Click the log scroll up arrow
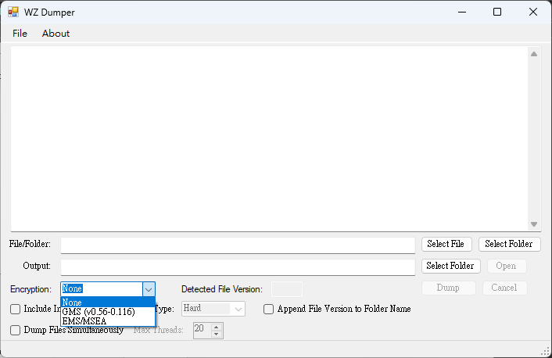552x358 pixels. tap(534, 54)
